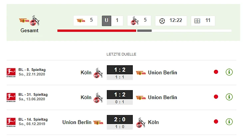Click the Köln crest in the 14. Spieltag row

tap(141, 122)
